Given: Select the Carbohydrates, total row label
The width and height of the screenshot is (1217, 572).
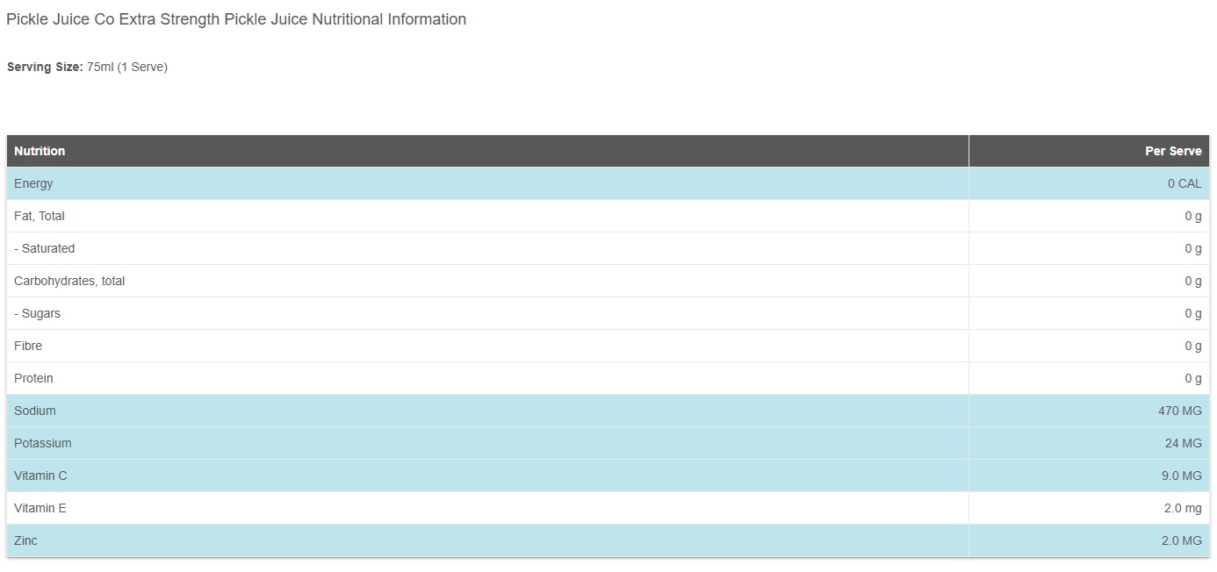Looking at the screenshot, I should [x=69, y=281].
